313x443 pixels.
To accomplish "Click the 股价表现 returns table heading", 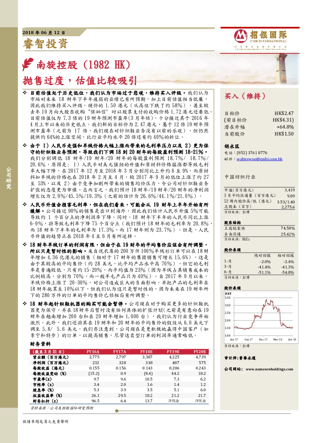I will (232, 250).
